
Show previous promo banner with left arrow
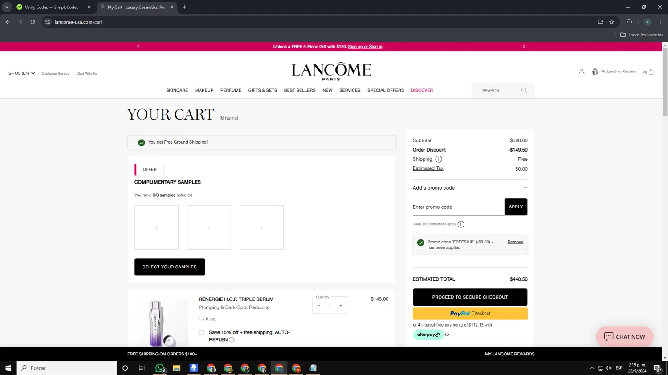click(138, 47)
